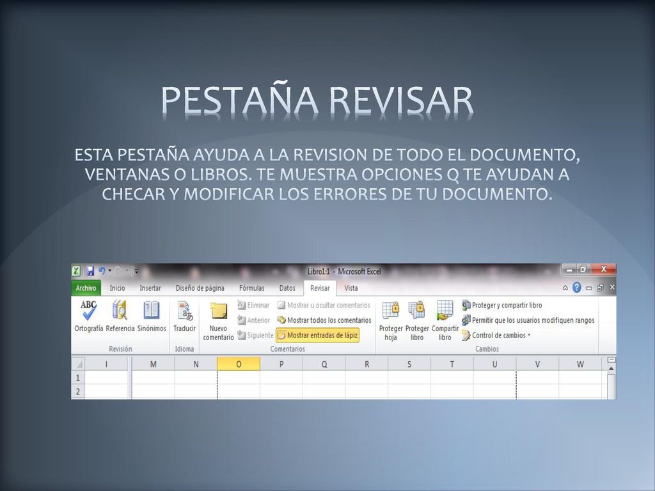Click the split box above the scrollbar
The image size is (655, 491).
pyautogui.click(x=611, y=360)
